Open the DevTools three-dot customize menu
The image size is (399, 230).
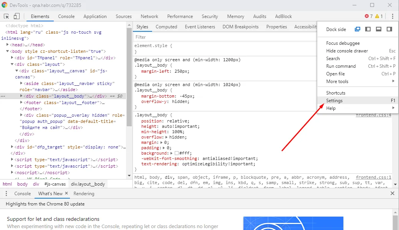coord(392,16)
